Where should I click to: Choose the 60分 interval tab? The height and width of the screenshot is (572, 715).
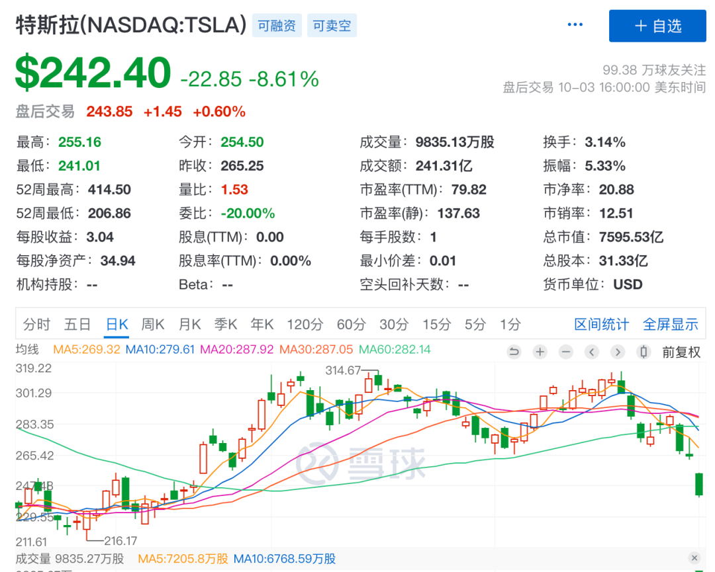point(351,324)
